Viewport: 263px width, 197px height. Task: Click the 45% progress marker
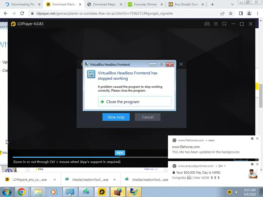click(120, 153)
